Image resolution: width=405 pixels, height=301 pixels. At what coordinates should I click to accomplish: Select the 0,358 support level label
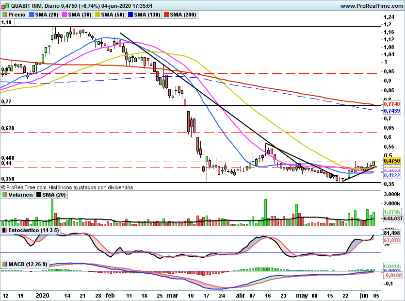click(8, 179)
